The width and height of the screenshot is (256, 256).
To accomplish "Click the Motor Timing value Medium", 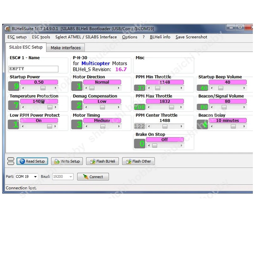I will (x=102, y=121).
